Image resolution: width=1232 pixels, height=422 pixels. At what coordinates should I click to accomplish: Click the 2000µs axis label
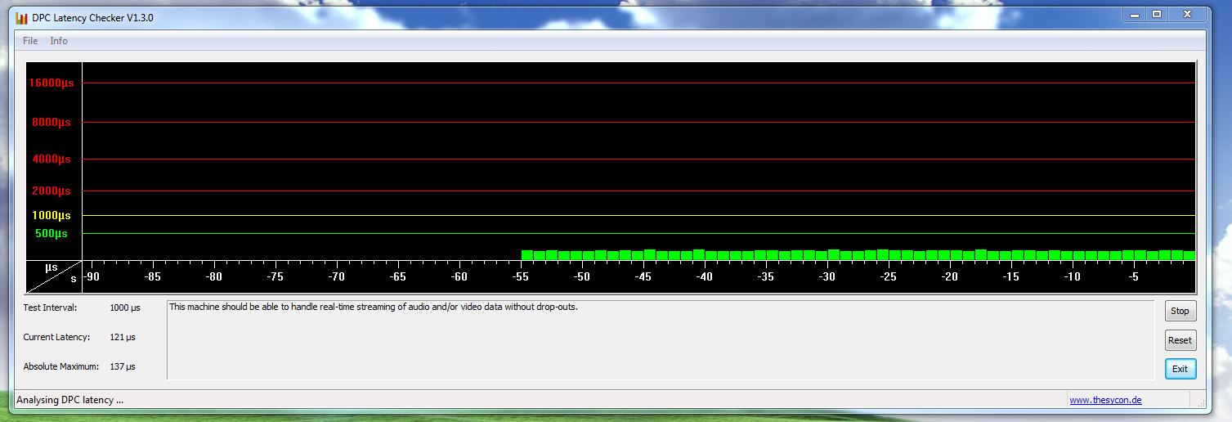52,191
